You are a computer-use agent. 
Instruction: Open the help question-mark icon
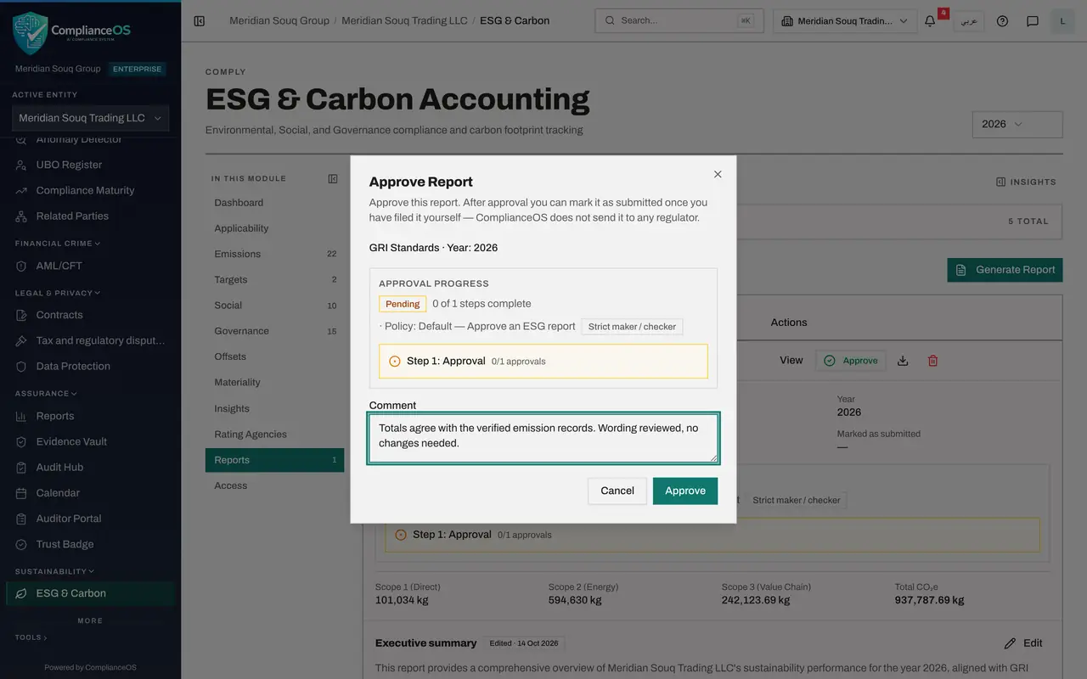click(x=1002, y=21)
